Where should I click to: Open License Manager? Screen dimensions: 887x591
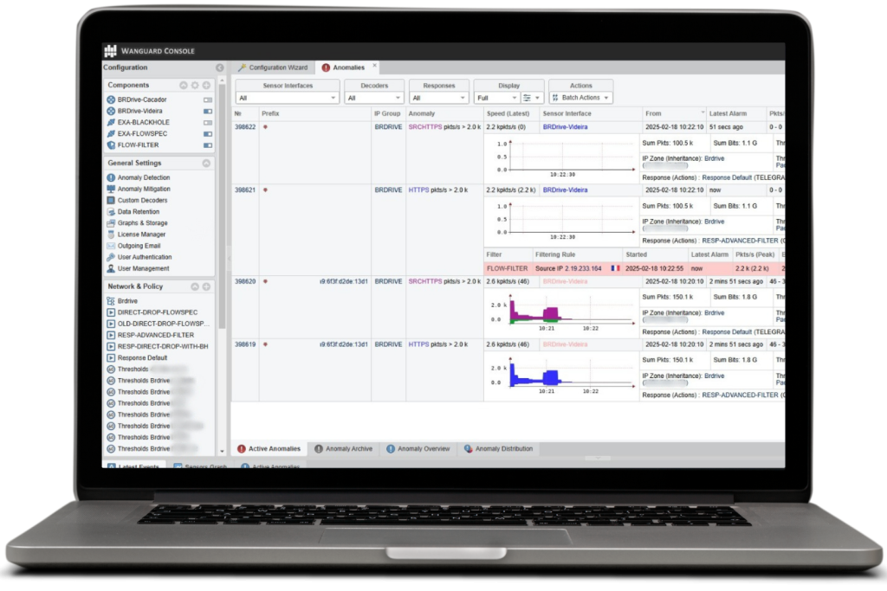141,234
